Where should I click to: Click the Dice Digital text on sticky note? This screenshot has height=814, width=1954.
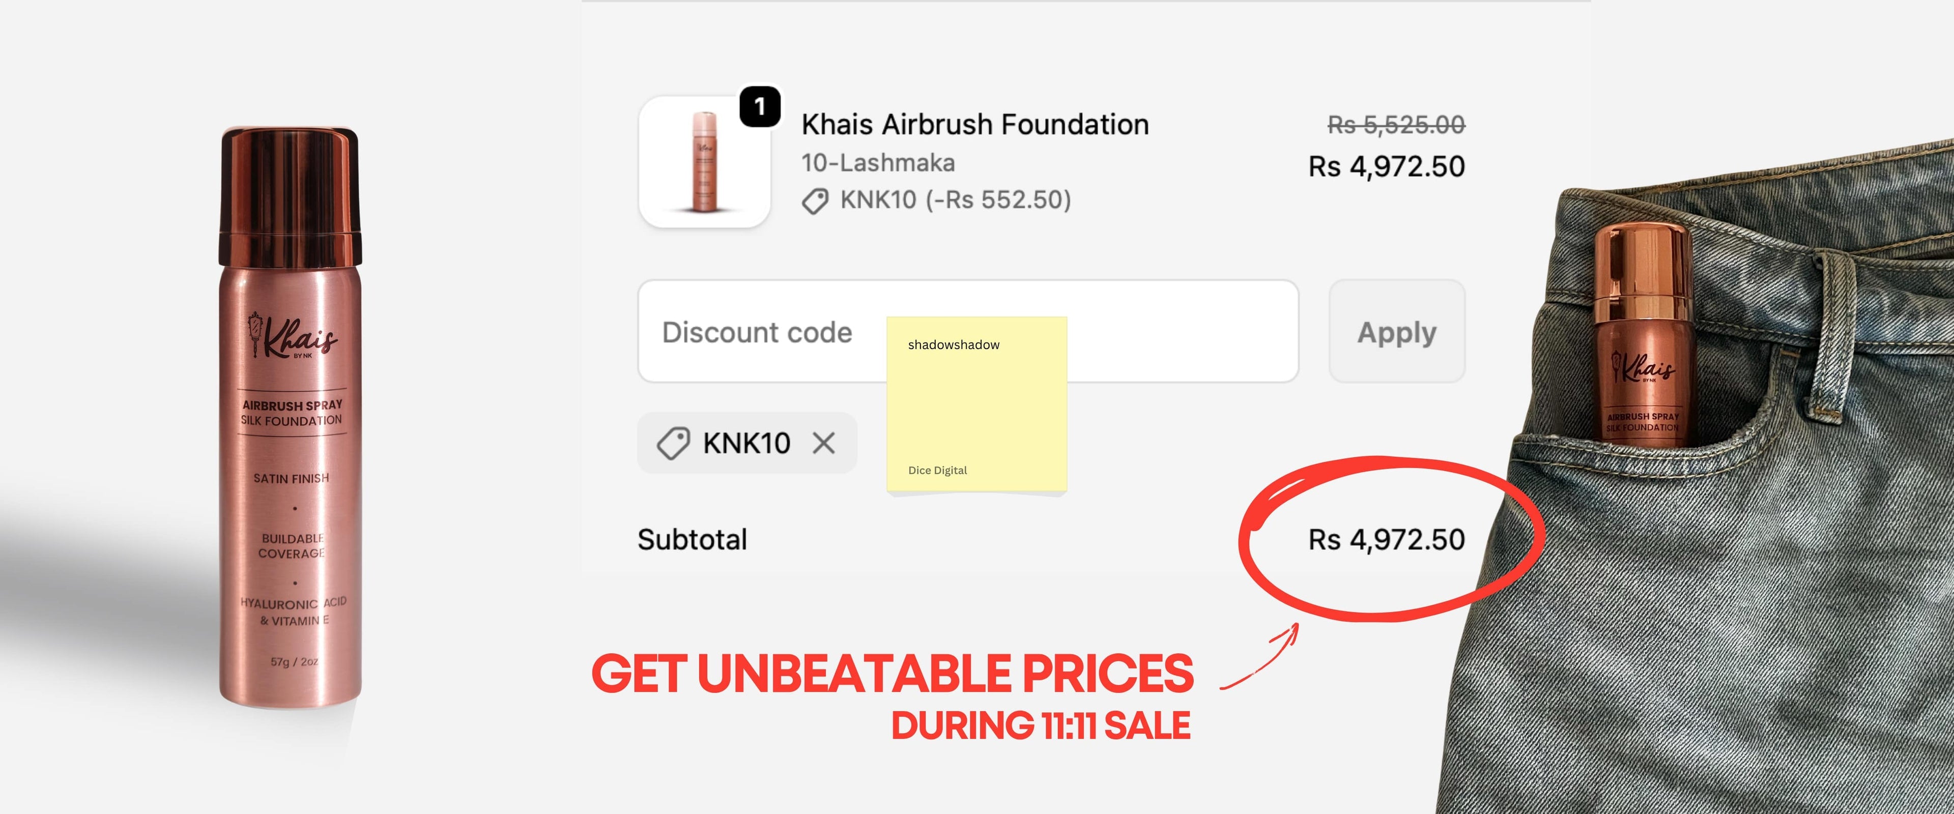click(x=937, y=471)
